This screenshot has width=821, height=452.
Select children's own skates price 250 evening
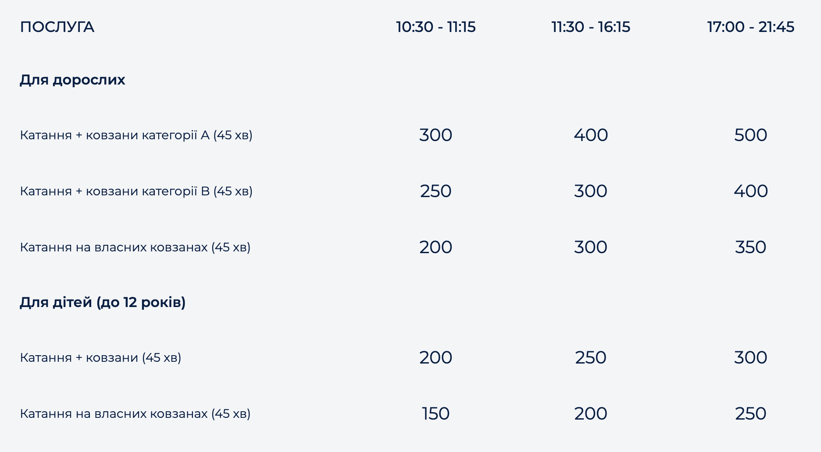pos(750,413)
